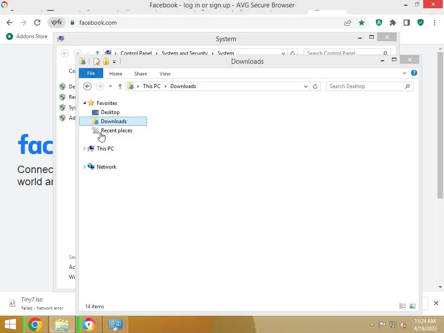Click Search Control Panel field in System window
Screen dimensions: 444x333
click(347, 52)
